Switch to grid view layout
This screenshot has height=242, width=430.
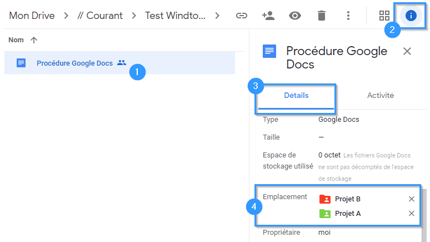[x=384, y=16]
